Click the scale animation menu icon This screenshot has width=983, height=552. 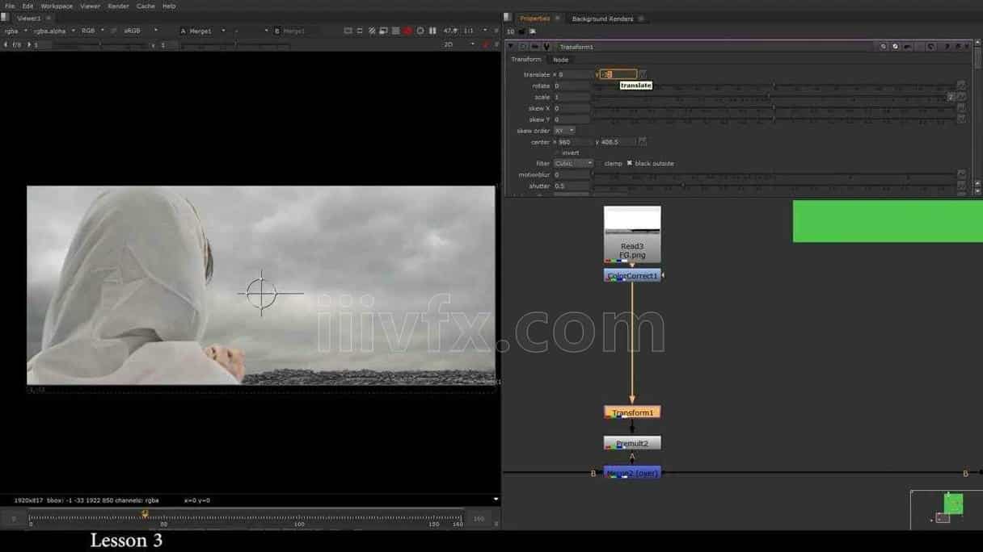pyautogui.click(x=961, y=97)
